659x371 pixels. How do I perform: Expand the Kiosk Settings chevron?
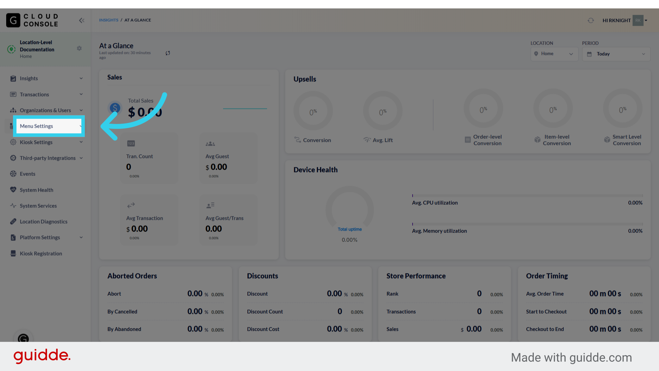click(81, 142)
